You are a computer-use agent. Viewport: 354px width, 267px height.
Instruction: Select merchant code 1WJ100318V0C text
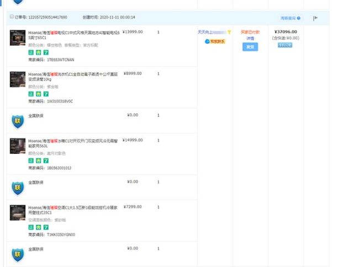pos(60,102)
